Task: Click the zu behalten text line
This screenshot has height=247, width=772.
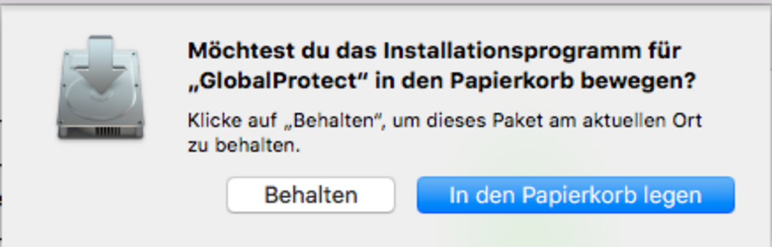Action: point(244,146)
